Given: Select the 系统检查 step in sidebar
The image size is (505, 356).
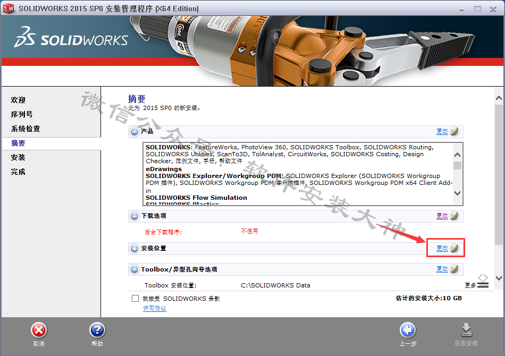Looking at the screenshot, I should pos(26,129).
